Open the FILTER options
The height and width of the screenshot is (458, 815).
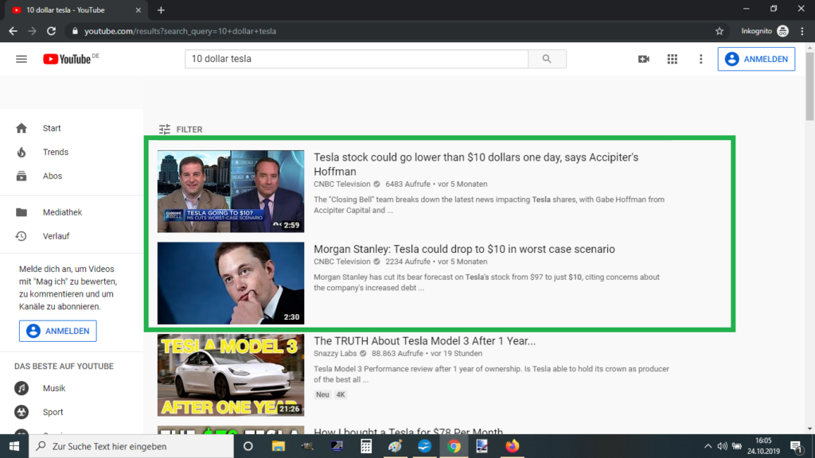(x=181, y=130)
